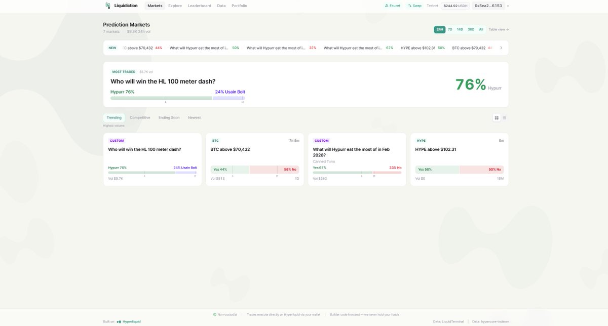The height and width of the screenshot is (326, 608).
Task: Select the Newest tab
Action: pos(195,117)
